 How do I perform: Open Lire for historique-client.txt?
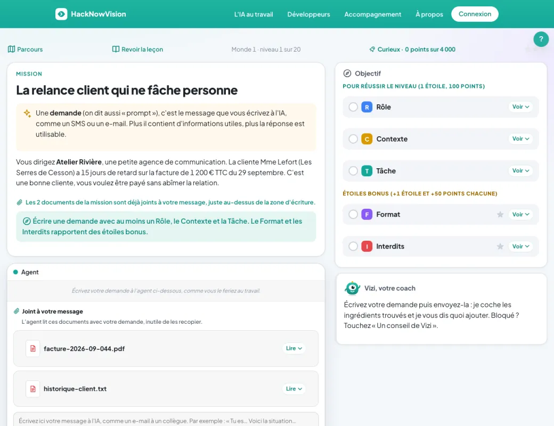tap(294, 389)
